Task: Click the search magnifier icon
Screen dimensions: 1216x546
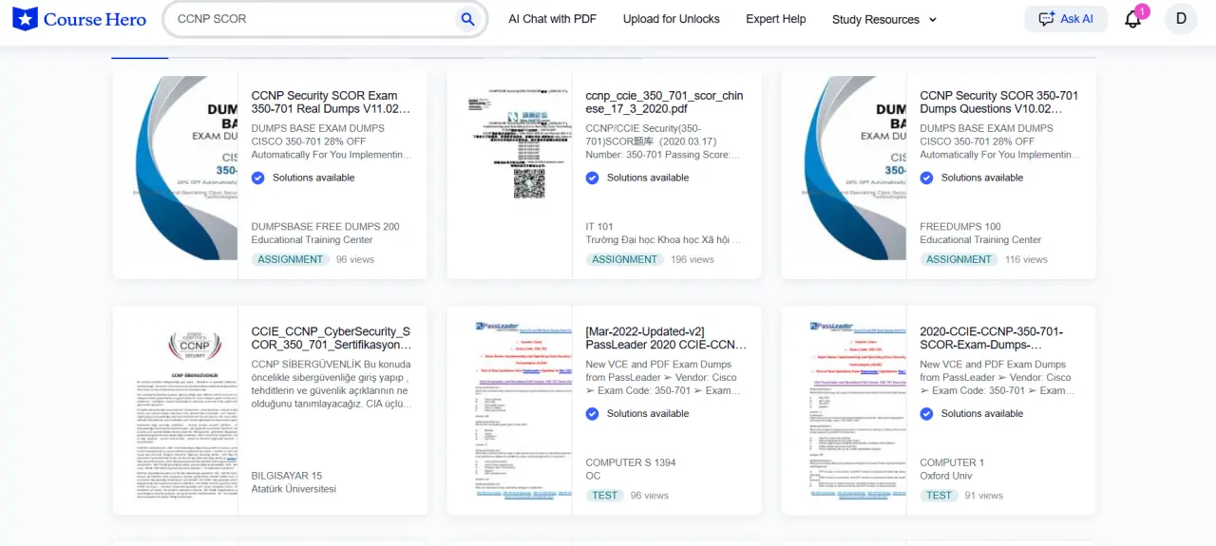Action: coord(467,19)
